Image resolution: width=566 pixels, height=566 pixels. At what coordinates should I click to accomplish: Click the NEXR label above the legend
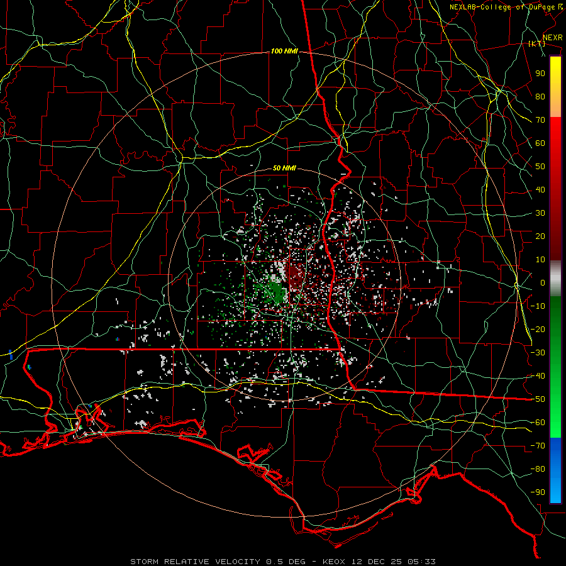(553, 38)
